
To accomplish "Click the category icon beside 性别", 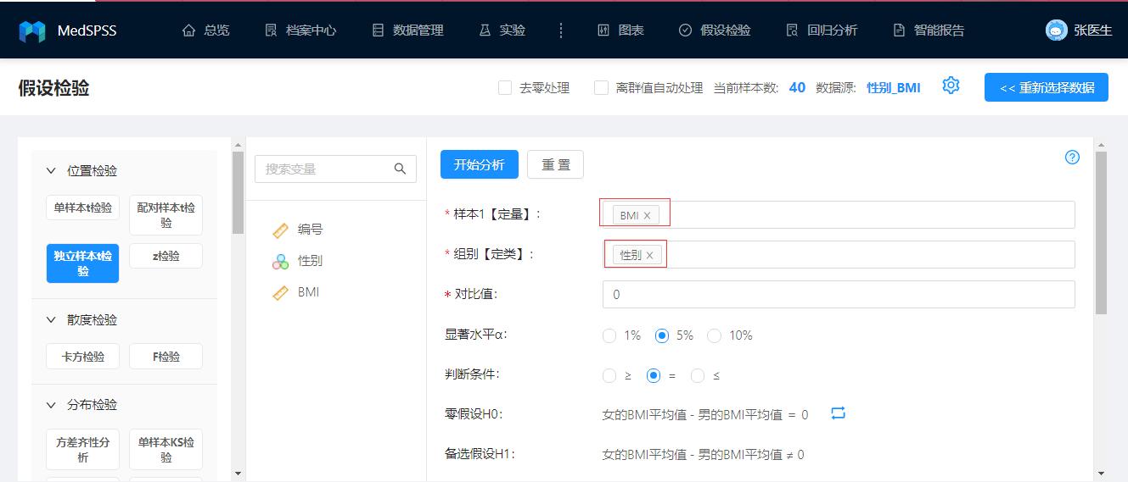I will tap(280, 261).
